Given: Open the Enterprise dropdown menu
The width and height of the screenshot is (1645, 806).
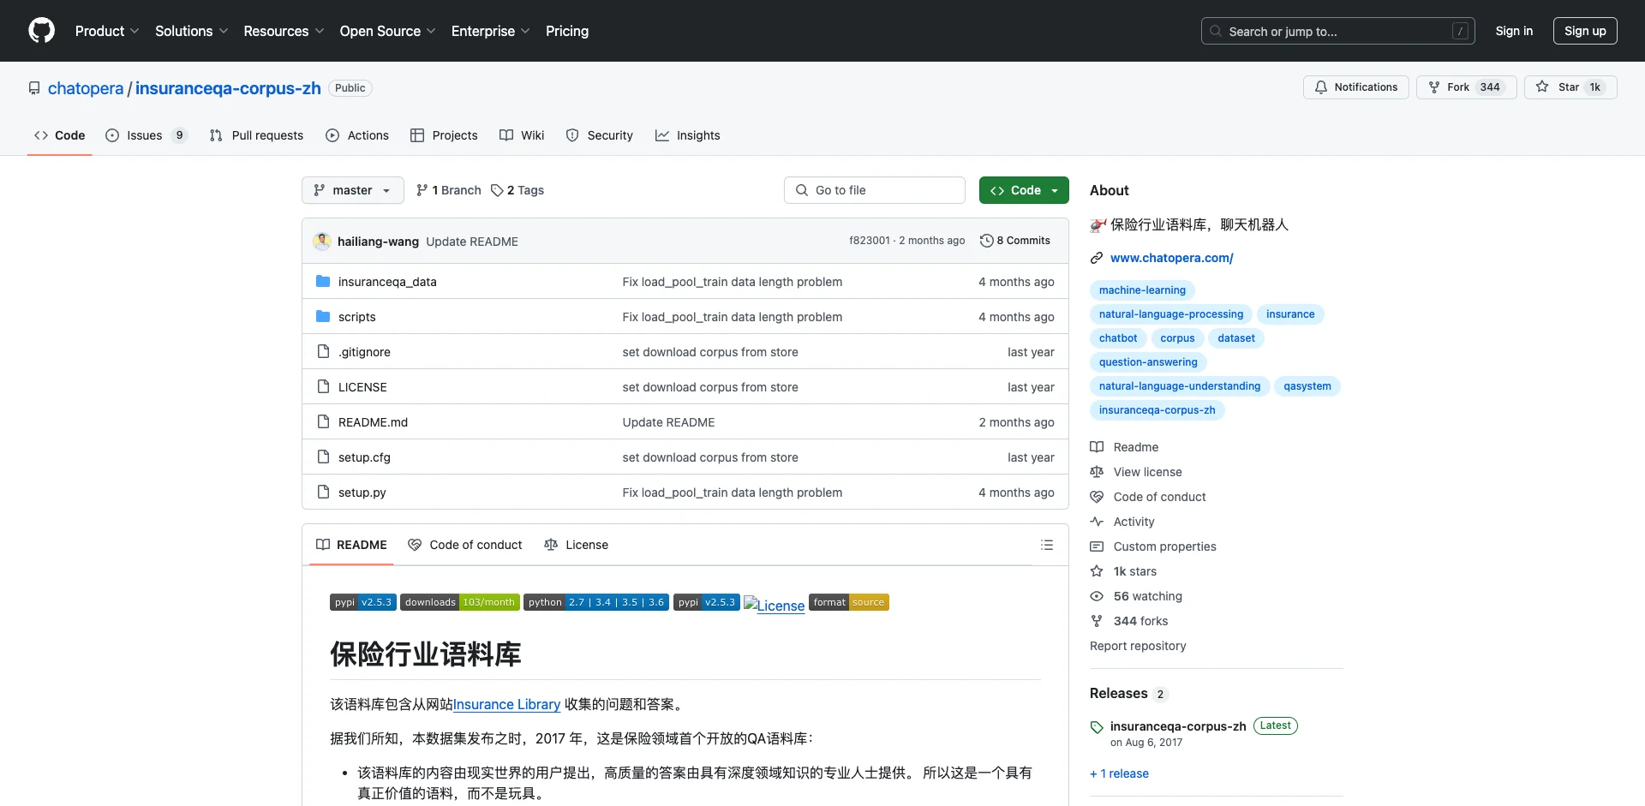Looking at the screenshot, I should (x=491, y=31).
